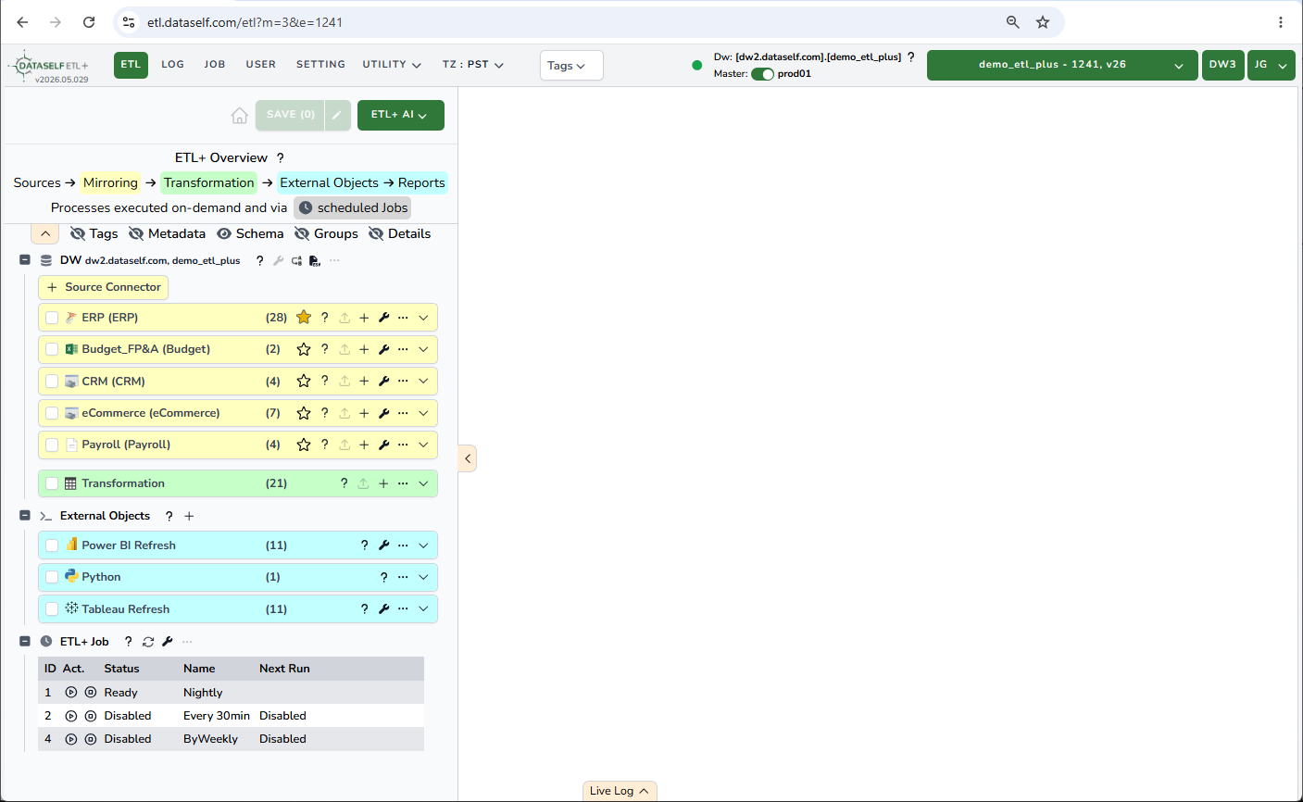Click the Source Connector button
The width and height of the screenshot is (1303, 802).
104,287
